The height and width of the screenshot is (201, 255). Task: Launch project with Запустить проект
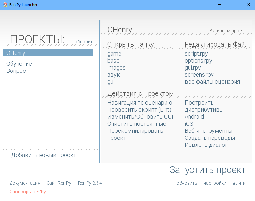(x=207, y=170)
